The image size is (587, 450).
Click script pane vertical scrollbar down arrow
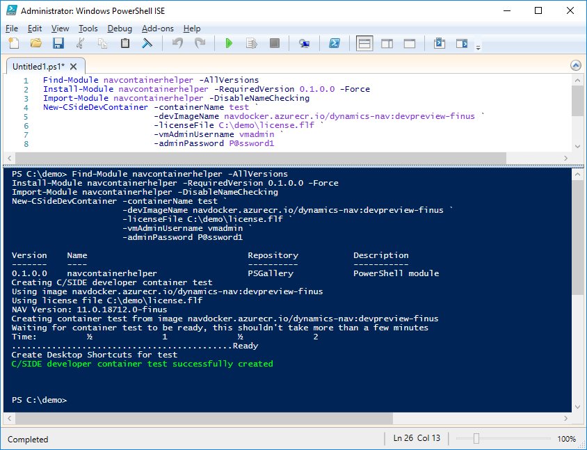point(577,146)
